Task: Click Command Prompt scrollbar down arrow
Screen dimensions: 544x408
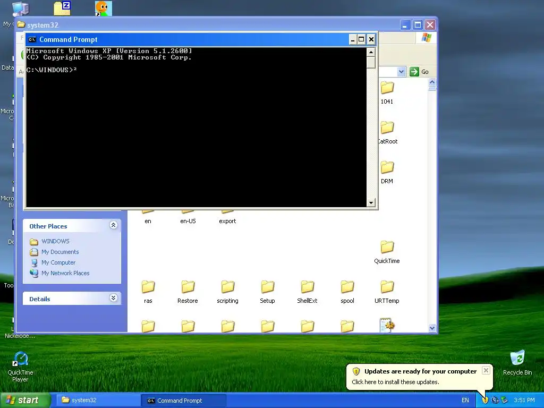Action: (371, 202)
